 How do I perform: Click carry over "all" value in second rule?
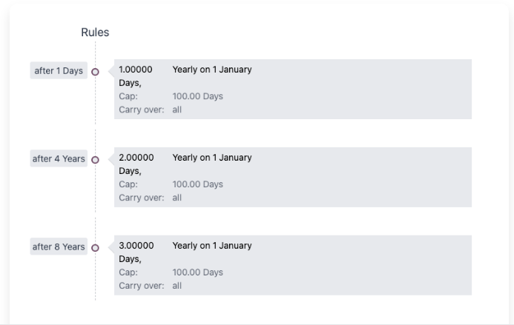177,198
